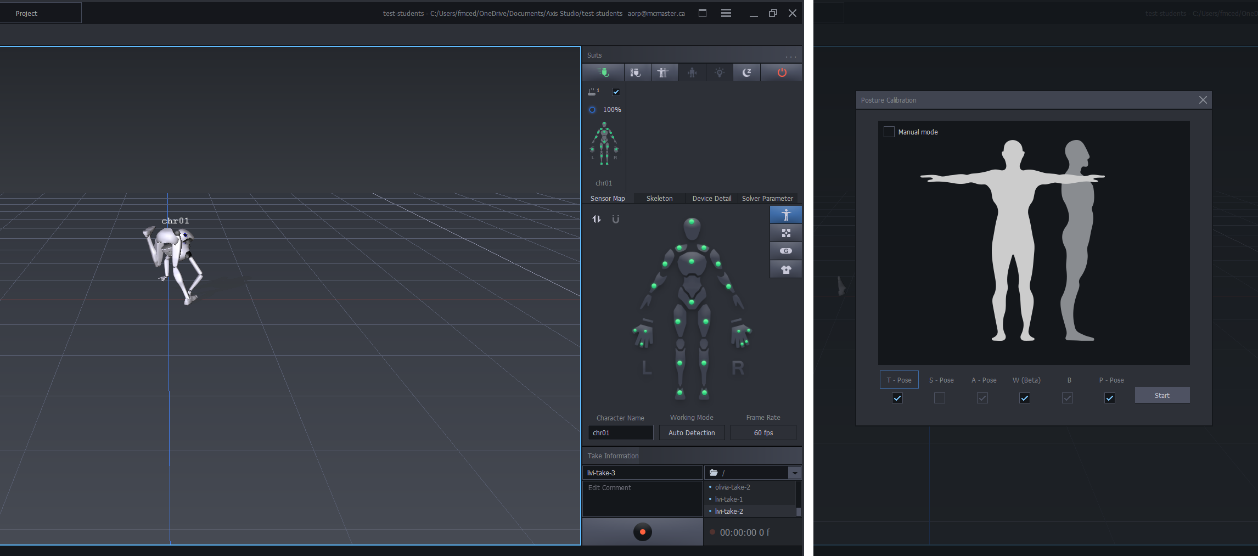This screenshot has height=556, width=1258.
Task: Put sensors to sleep with moon icon
Action: tap(746, 72)
